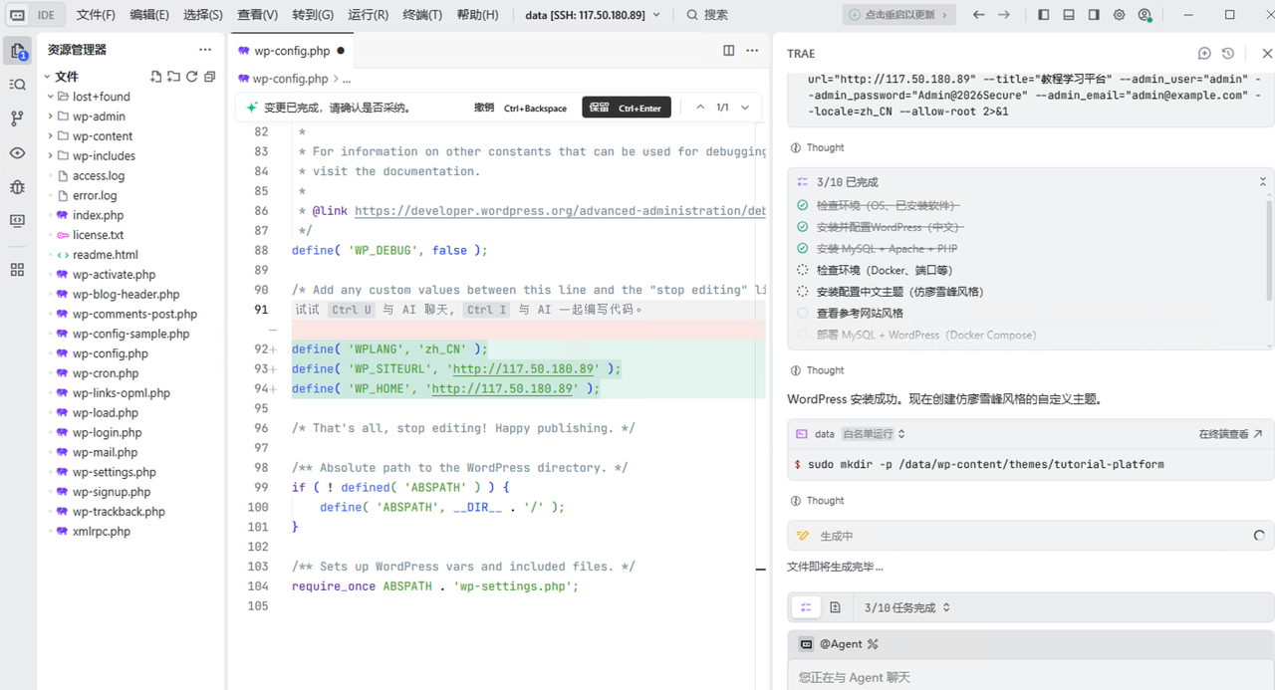The height and width of the screenshot is (690, 1275).
Task: Open the 终端(T) menu
Action: click(422, 15)
